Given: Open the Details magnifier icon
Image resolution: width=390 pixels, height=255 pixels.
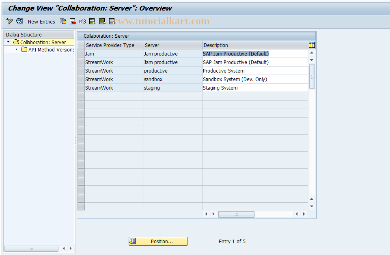Looking at the screenshot, I should (19, 21).
